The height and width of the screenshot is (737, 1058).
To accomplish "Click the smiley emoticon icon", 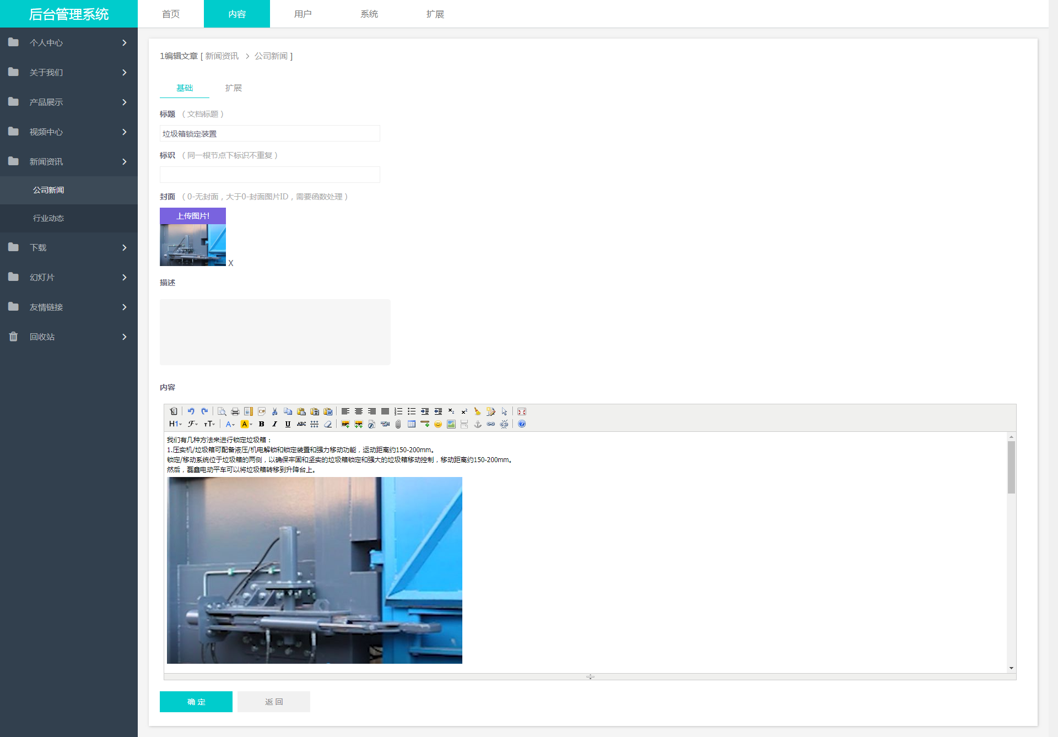I will click(438, 424).
